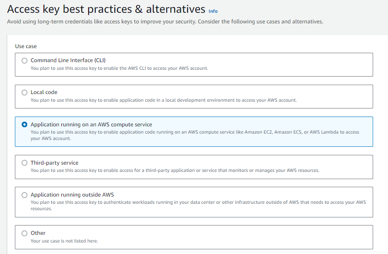The width and height of the screenshot is (388, 254).
Task: Pick the Third-party service radio button
Action: click(x=24, y=163)
